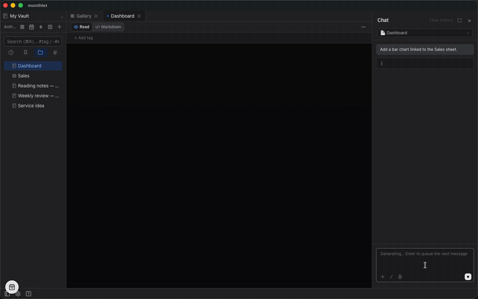Switch to the Gallery tab
Viewport: 478px width, 299px height.
pos(84,16)
